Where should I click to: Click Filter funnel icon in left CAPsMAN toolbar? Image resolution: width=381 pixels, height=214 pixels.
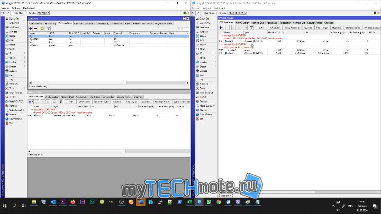pos(48,29)
